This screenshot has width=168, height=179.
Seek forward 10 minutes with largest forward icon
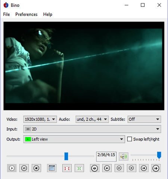pos(156,168)
